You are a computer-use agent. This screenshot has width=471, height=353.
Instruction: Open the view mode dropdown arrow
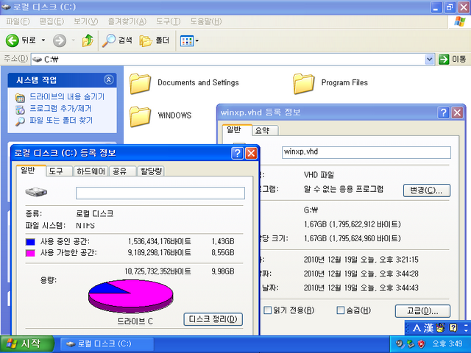point(197,41)
